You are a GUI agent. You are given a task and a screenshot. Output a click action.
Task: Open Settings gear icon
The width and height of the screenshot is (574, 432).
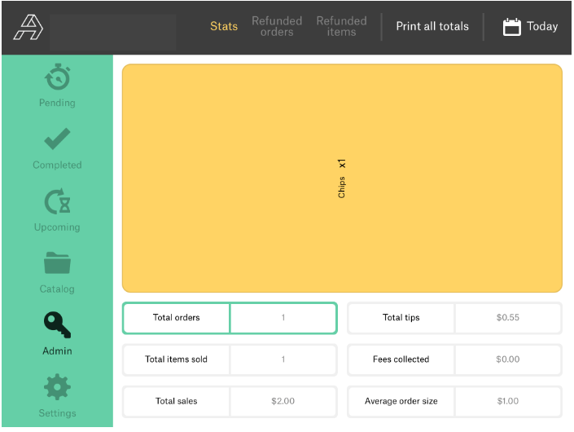[x=57, y=387]
